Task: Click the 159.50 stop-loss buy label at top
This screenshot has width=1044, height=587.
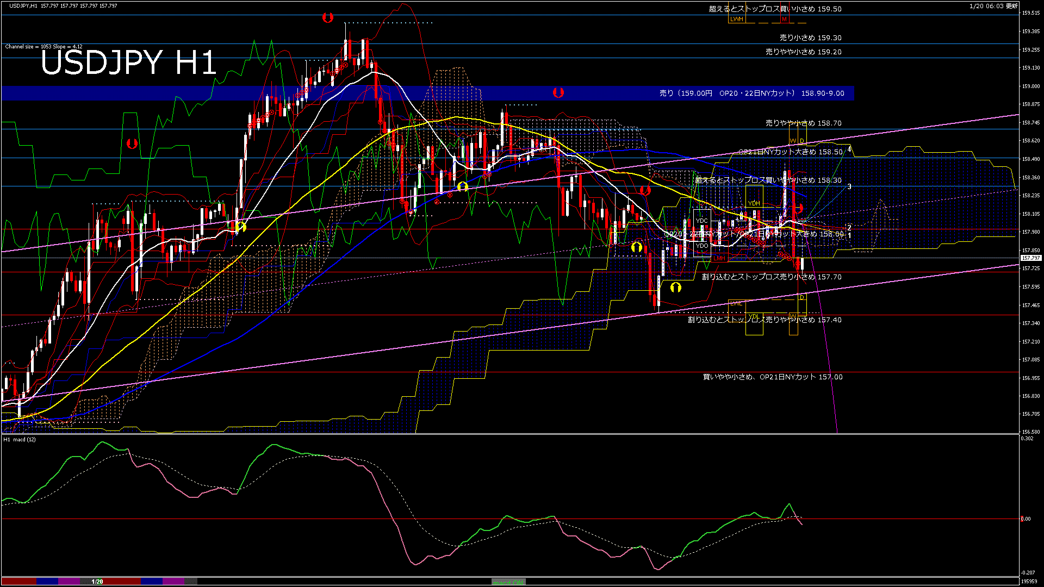Action: [775, 9]
